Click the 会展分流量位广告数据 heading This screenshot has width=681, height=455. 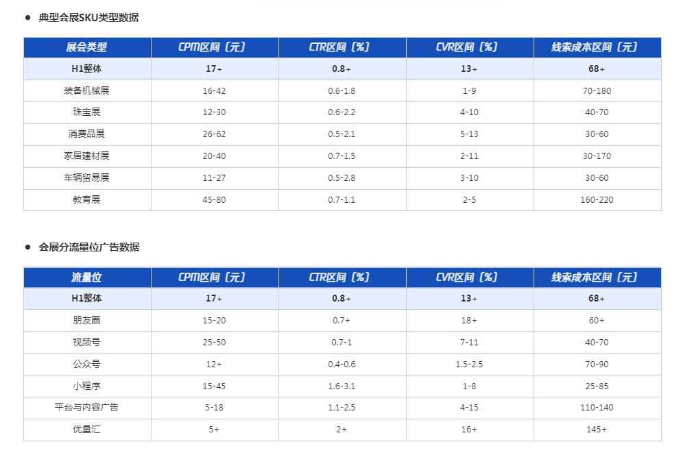pos(89,247)
